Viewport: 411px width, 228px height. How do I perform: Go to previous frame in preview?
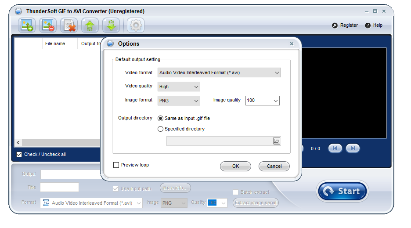335,148
